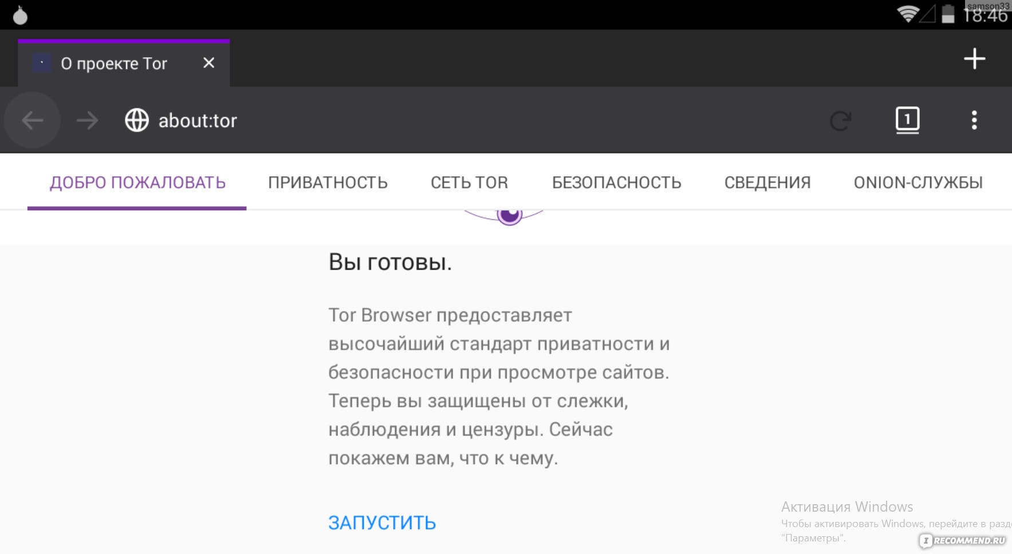Click the globe site info icon
This screenshot has height=554, width=1012.
[x=137, y=120]
